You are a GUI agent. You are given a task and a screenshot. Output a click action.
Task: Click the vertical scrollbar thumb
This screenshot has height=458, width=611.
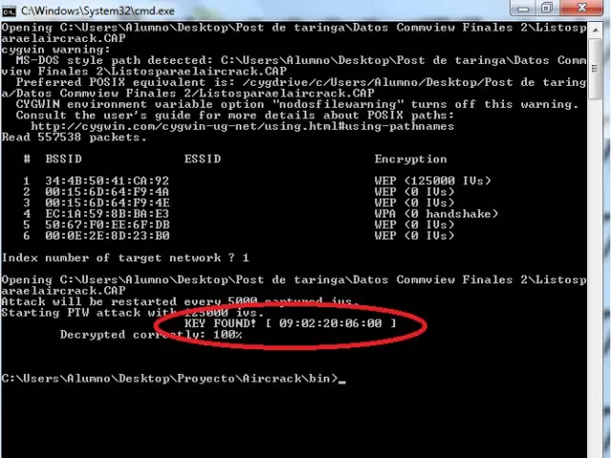(x=595, y=69)
